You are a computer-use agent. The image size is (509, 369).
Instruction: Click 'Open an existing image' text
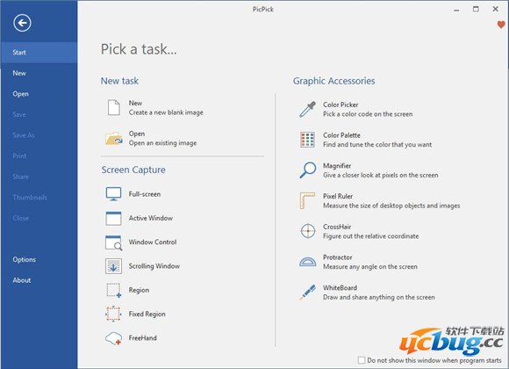(x=162, y=143)
